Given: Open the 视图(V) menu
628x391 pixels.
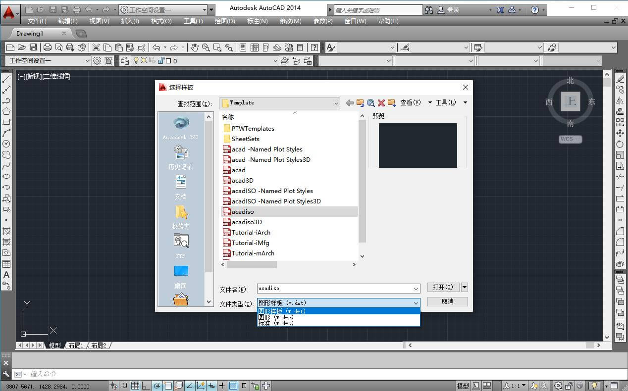Looking at the screenshot, I should click(100, 21).
